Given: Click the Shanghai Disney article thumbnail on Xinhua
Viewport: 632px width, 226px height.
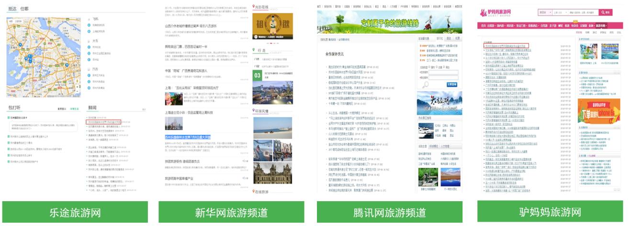Looking at the screenshot, I should click(x=173, y=124).
